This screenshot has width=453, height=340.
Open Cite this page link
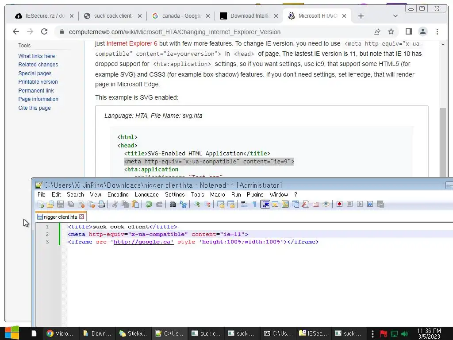(35, 108)
